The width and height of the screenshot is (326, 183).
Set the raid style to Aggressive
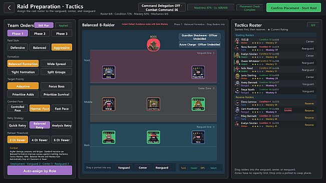(62, 47)
